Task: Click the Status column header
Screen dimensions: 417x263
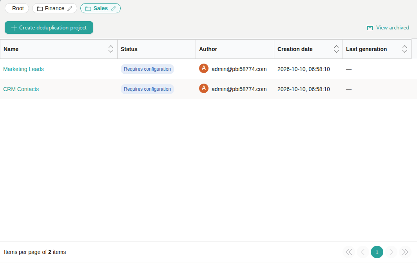Action: pyautogui.click(x=156, y=49)
